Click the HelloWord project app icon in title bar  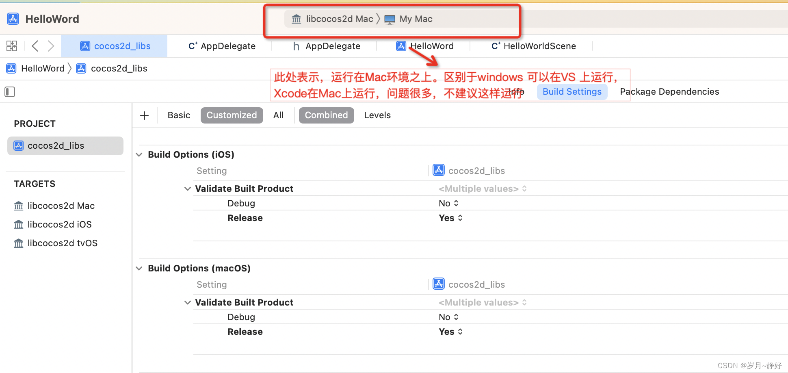[x=13, y=19]
